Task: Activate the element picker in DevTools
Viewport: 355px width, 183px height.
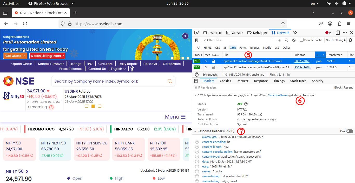Action: click(x=196, y=33)
